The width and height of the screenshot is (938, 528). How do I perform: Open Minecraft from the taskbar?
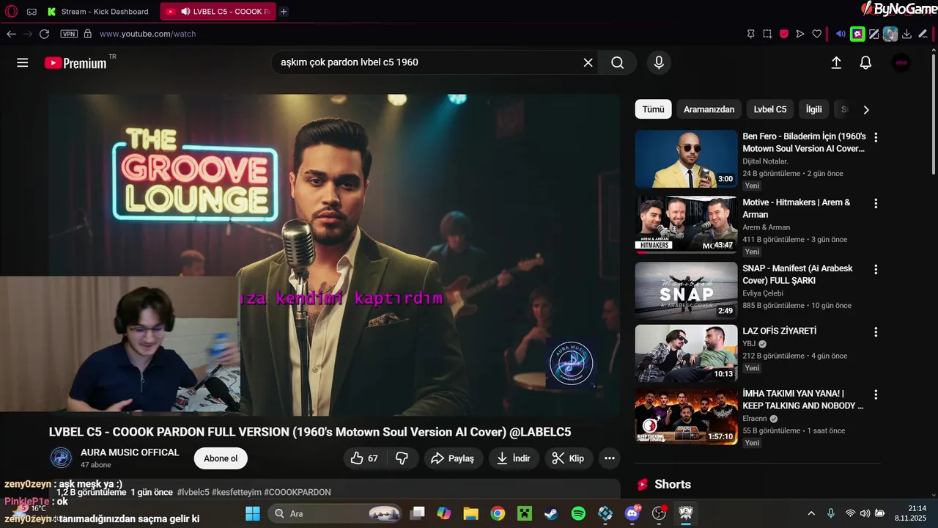[x=525, y=513]
